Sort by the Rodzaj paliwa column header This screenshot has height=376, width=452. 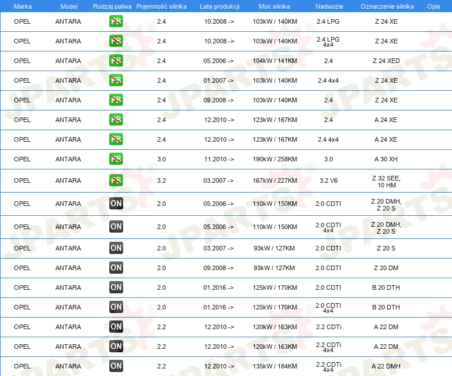pyautogui.click(x=112, y=6)
